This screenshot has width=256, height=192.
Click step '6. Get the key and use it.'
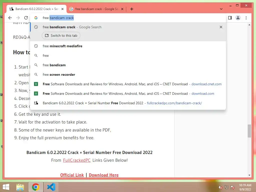(37, 114)
